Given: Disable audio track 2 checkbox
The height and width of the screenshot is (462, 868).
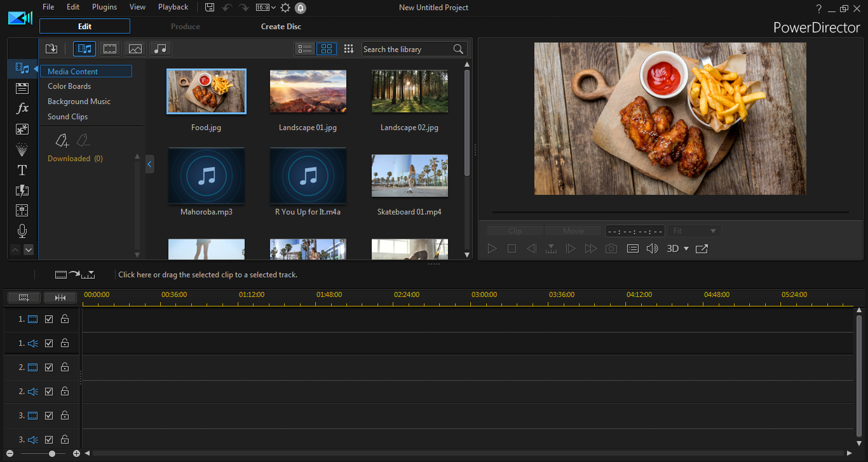Looking at the screenshot, I should tap(49, 392).
